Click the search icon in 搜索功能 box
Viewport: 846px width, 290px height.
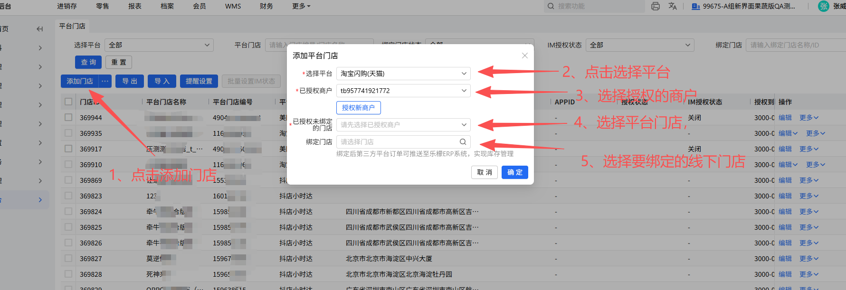551,6
